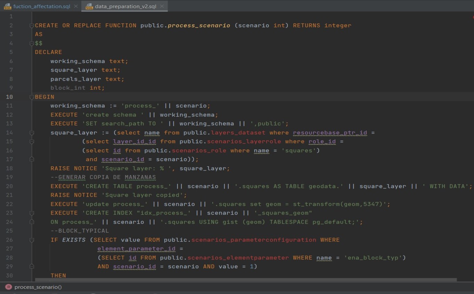The image size is (474, 294).
Task: Click line number 30 in the gutter
Action: click(x=9, y=276)
